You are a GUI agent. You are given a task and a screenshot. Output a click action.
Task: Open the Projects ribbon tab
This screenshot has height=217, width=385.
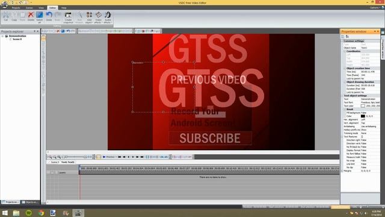pos(16,8)
